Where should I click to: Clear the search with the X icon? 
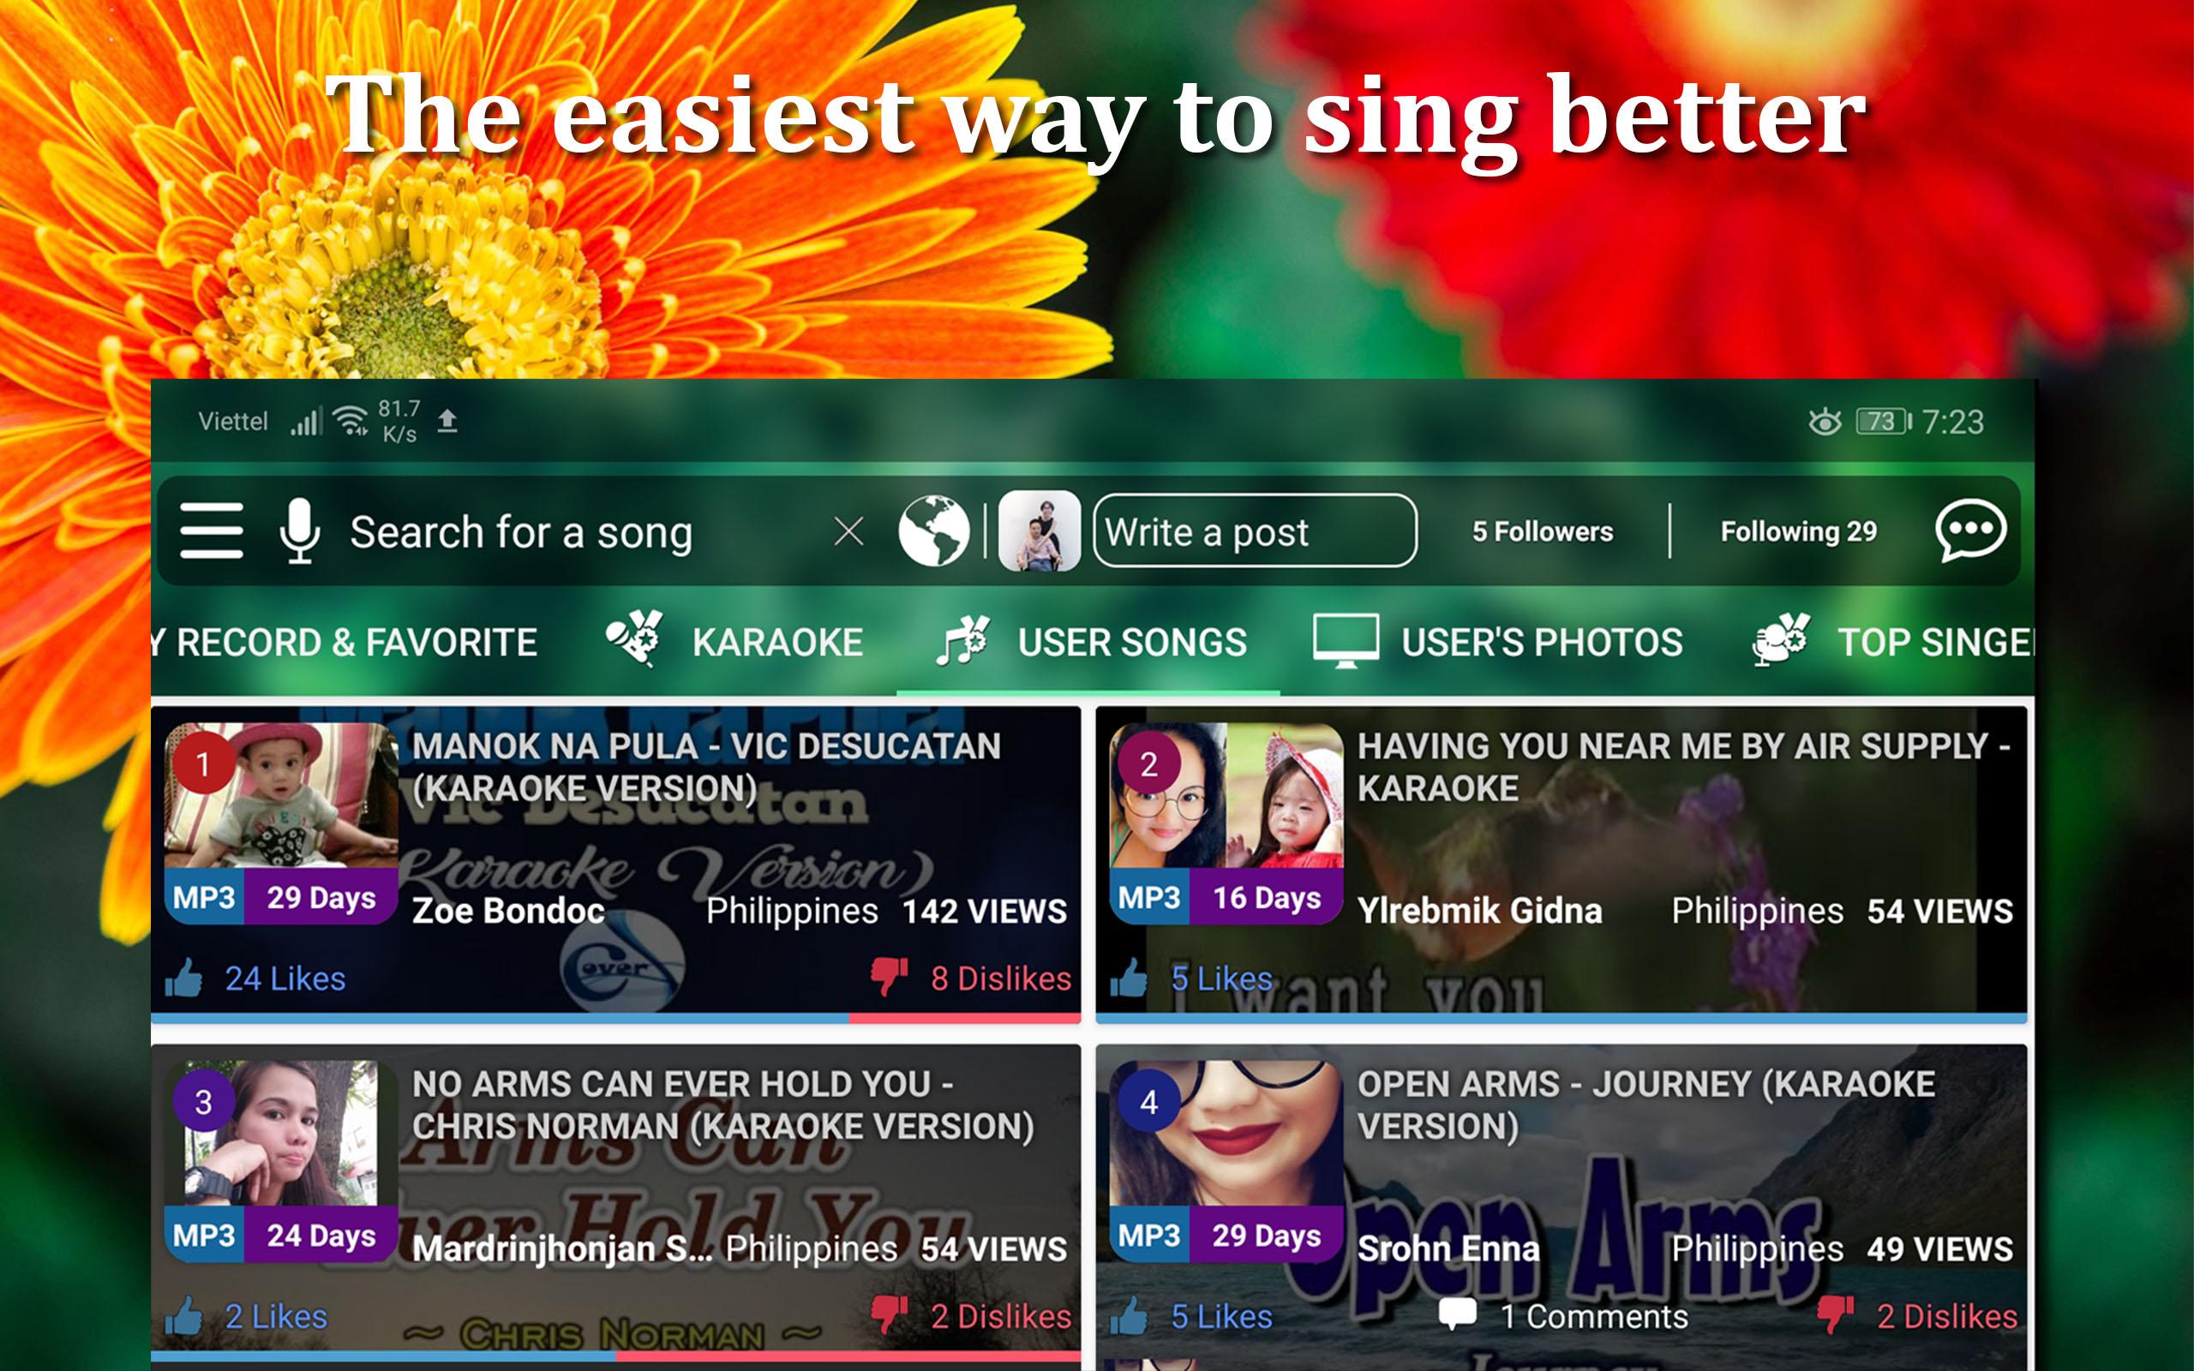pyautogui.click(x=848, y=531)
